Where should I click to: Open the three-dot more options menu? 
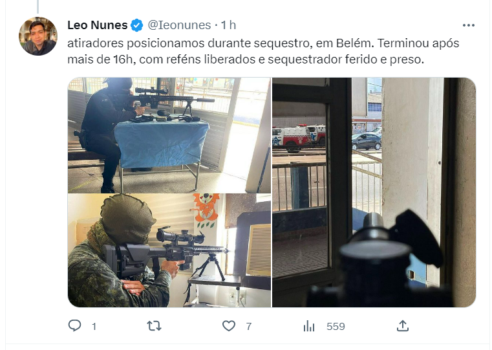[x=469, y=25]
